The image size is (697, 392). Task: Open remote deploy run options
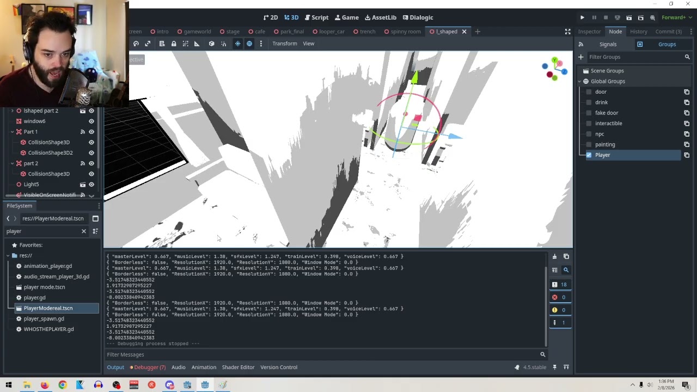click(617, 17)
